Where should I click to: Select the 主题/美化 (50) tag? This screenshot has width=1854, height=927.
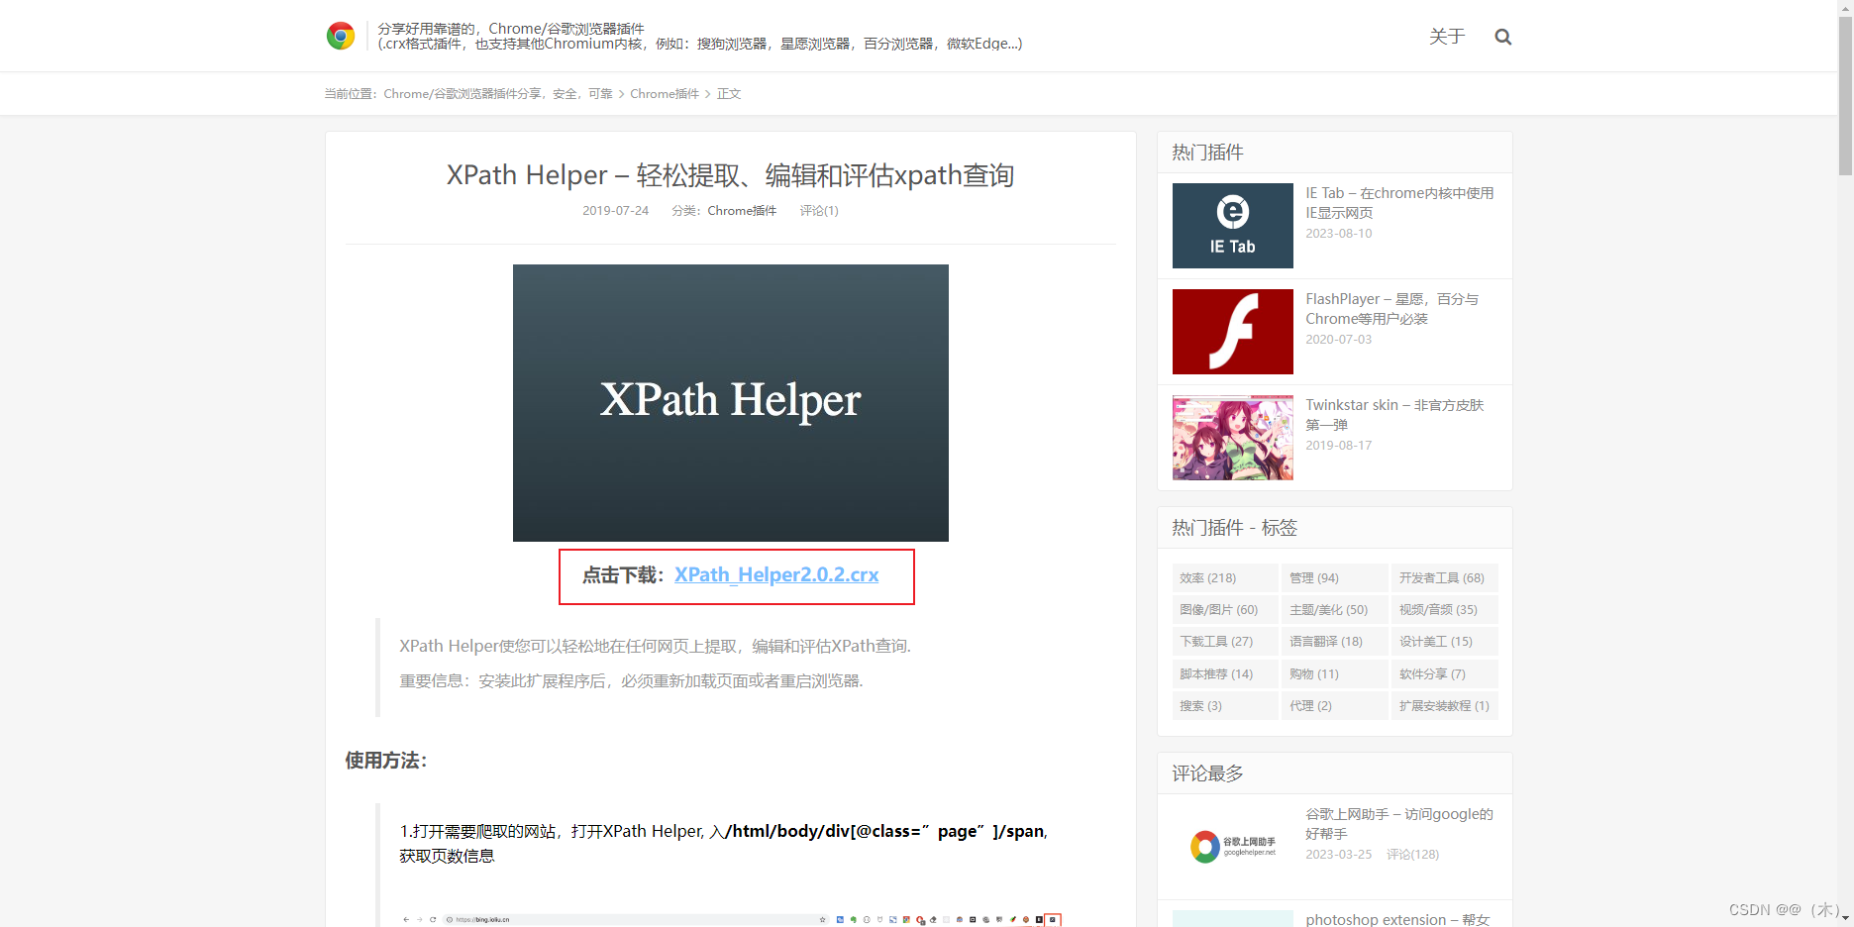tap(1335, 610)
